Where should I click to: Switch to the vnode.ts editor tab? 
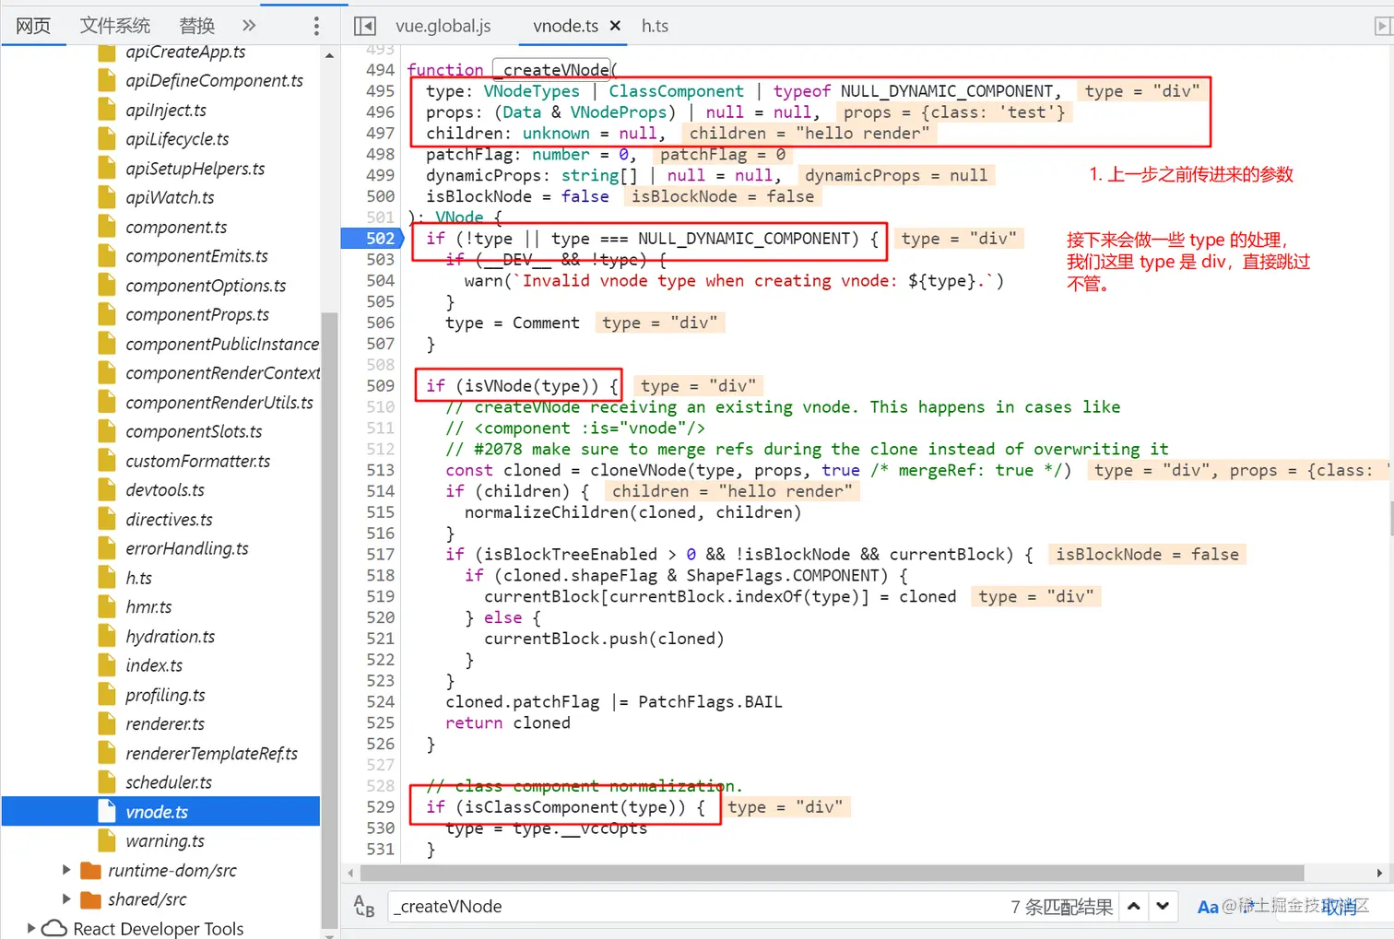[x=565, y=26]
